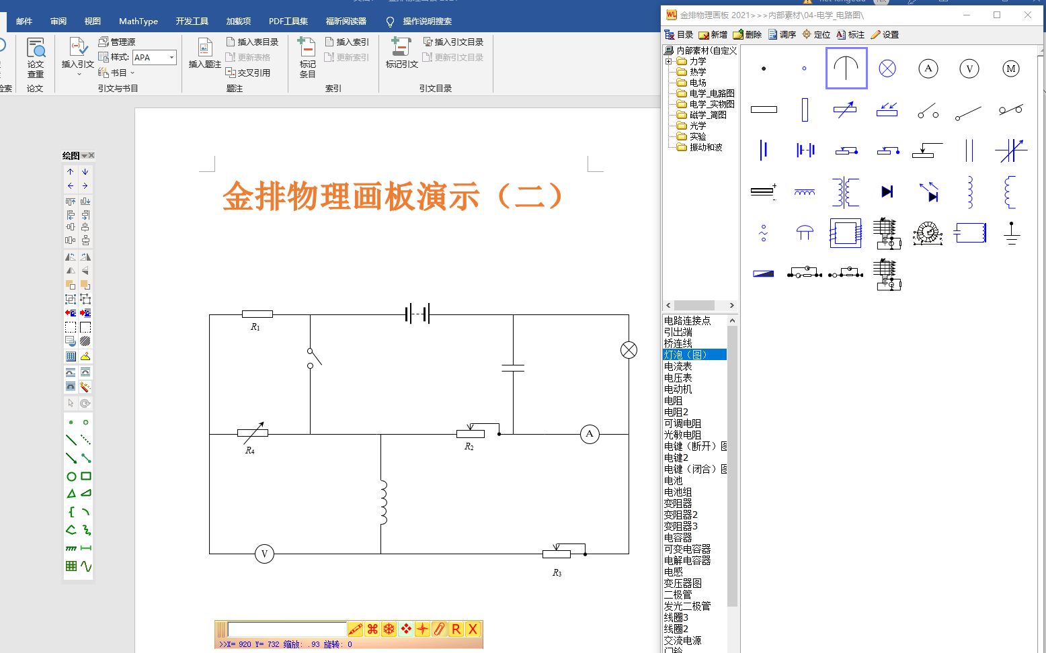The height and width of the screenshot is (653, 1046).
Task: Pick the variable capacitor symbol in gallery
Action: (1010, 150)
